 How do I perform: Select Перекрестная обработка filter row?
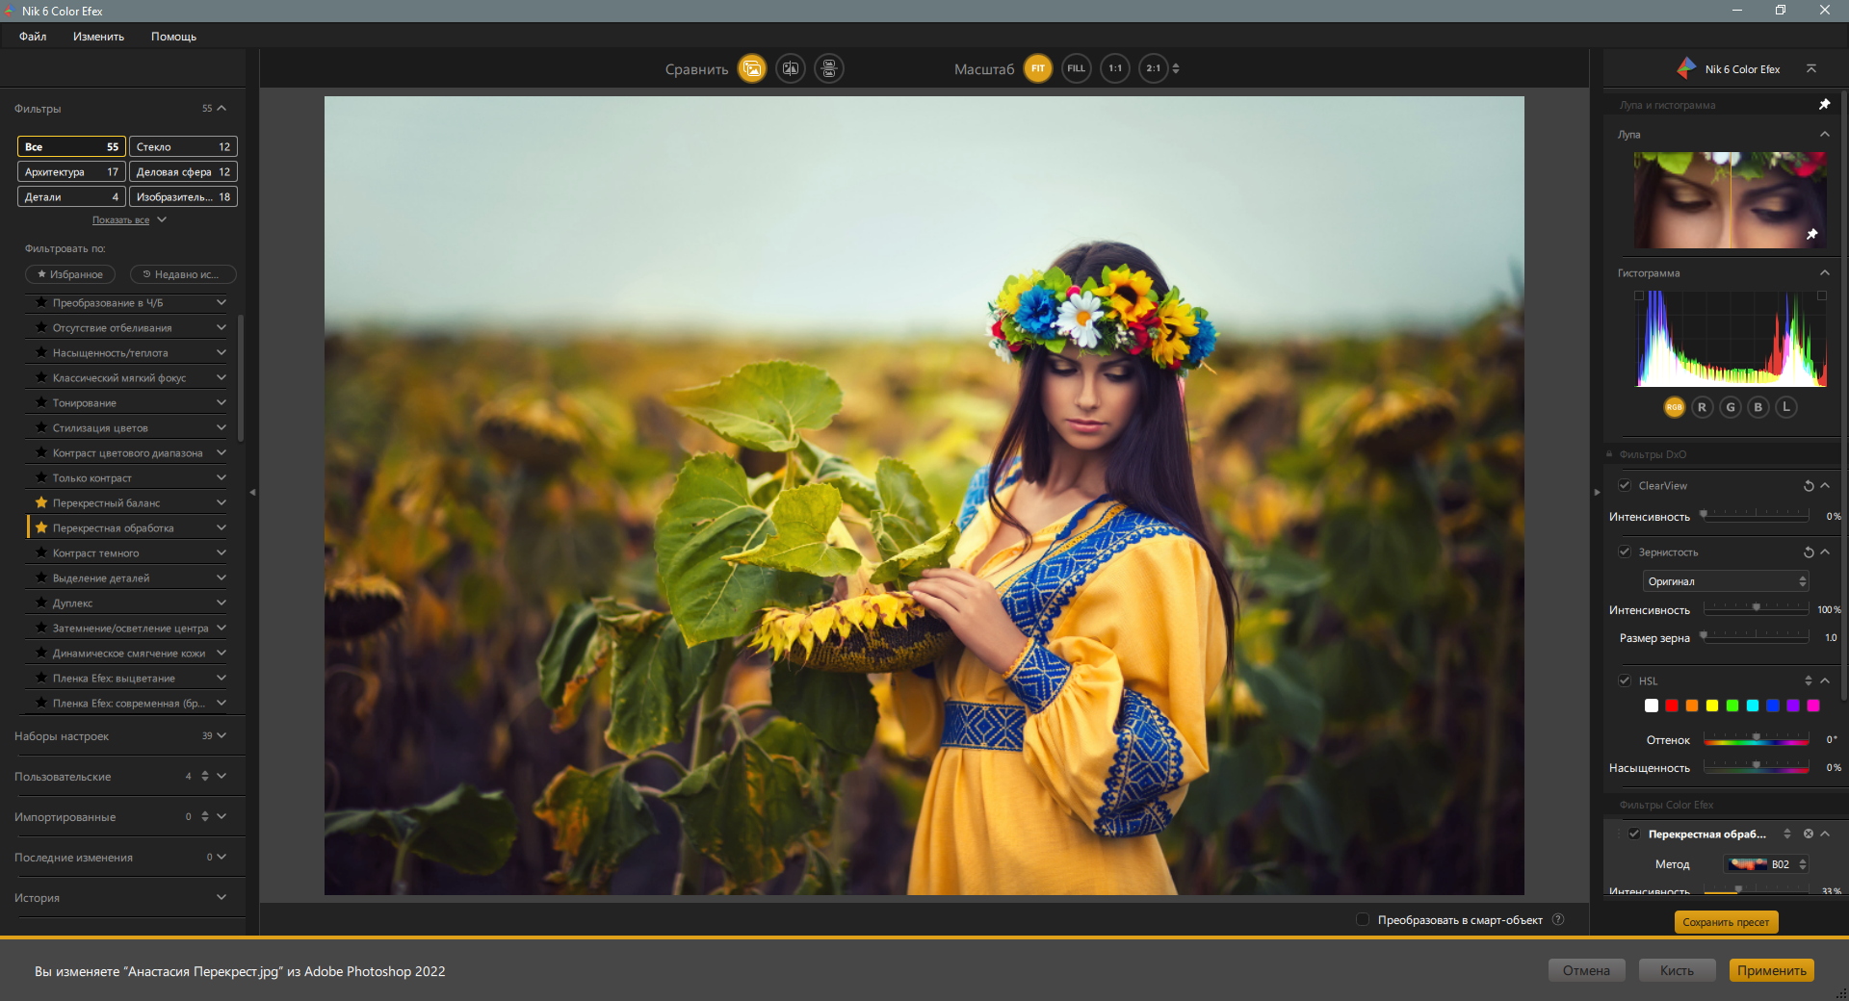[127, 527]
